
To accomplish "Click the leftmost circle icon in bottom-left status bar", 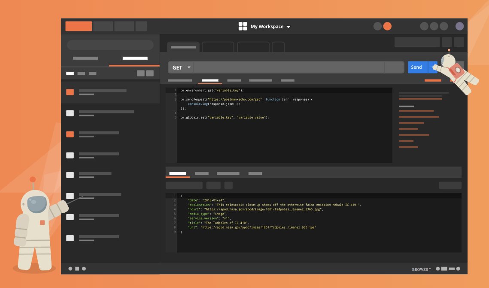I will click(70, 269).
